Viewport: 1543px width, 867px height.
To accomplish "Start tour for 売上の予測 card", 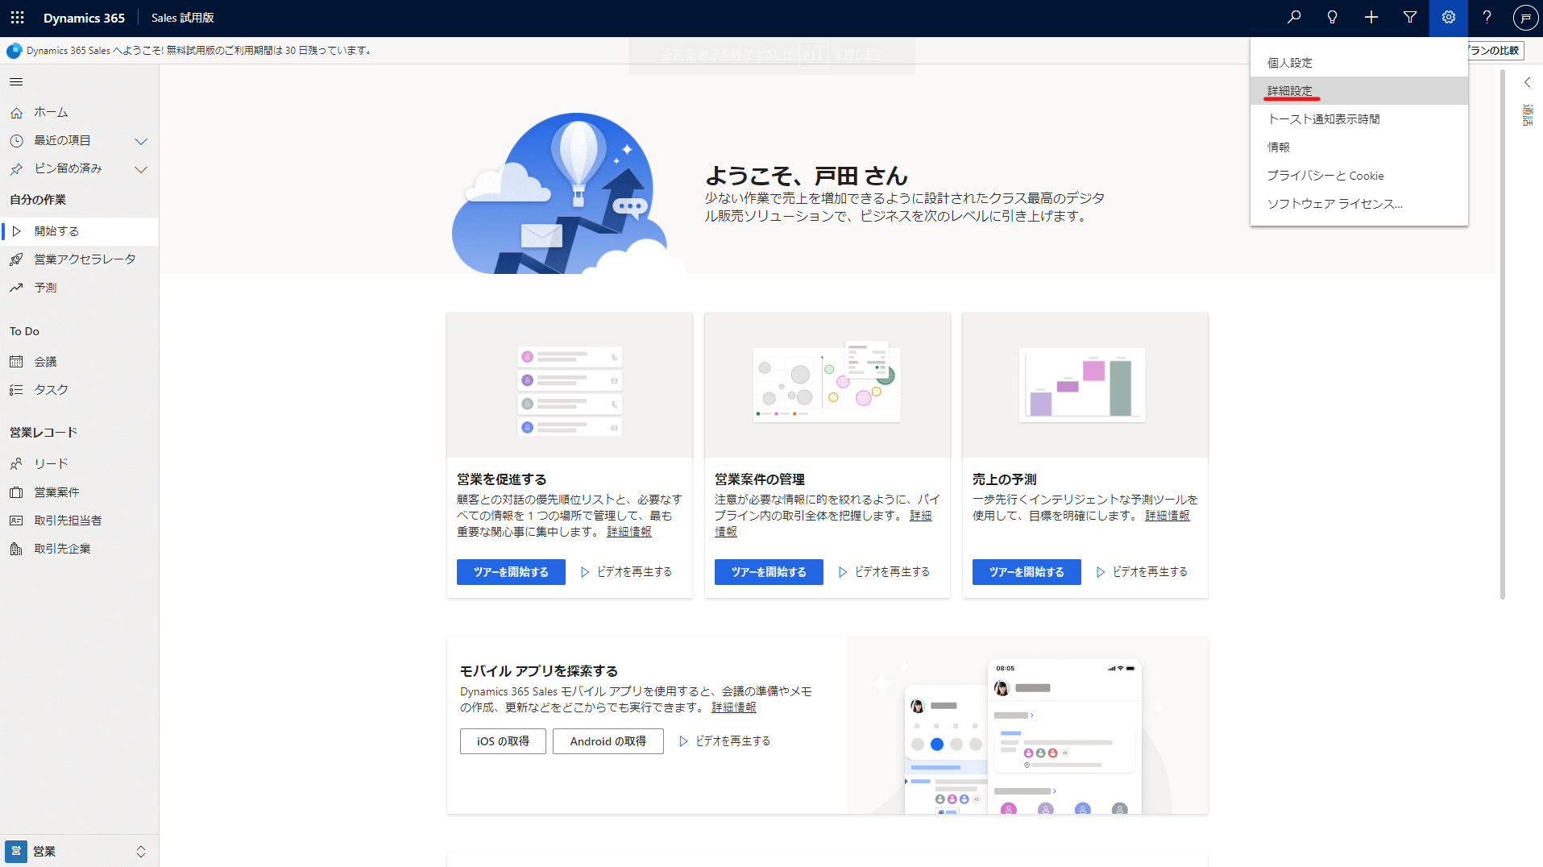I will [1027, 572].
